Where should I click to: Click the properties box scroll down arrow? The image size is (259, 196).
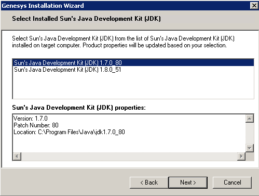click(x=250, y=148)
